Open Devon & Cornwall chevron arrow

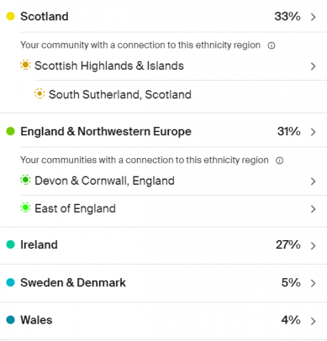(313, 181)
